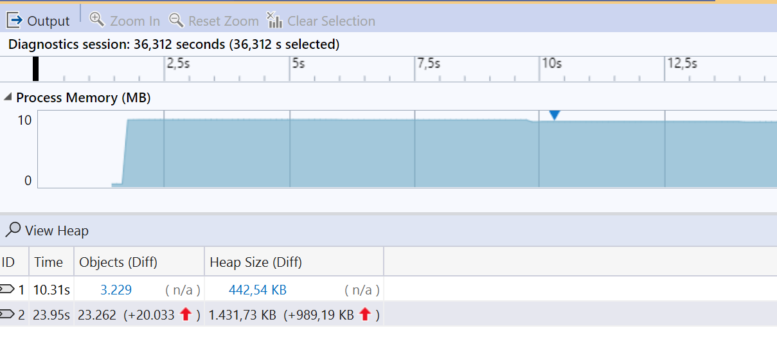Click the View Heap magnifier icon

tap(13, 230)
